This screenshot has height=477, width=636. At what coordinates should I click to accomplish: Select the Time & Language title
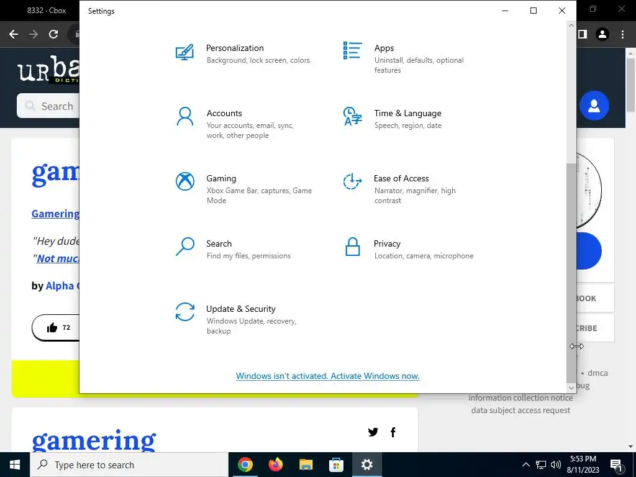tap(407, 113)
